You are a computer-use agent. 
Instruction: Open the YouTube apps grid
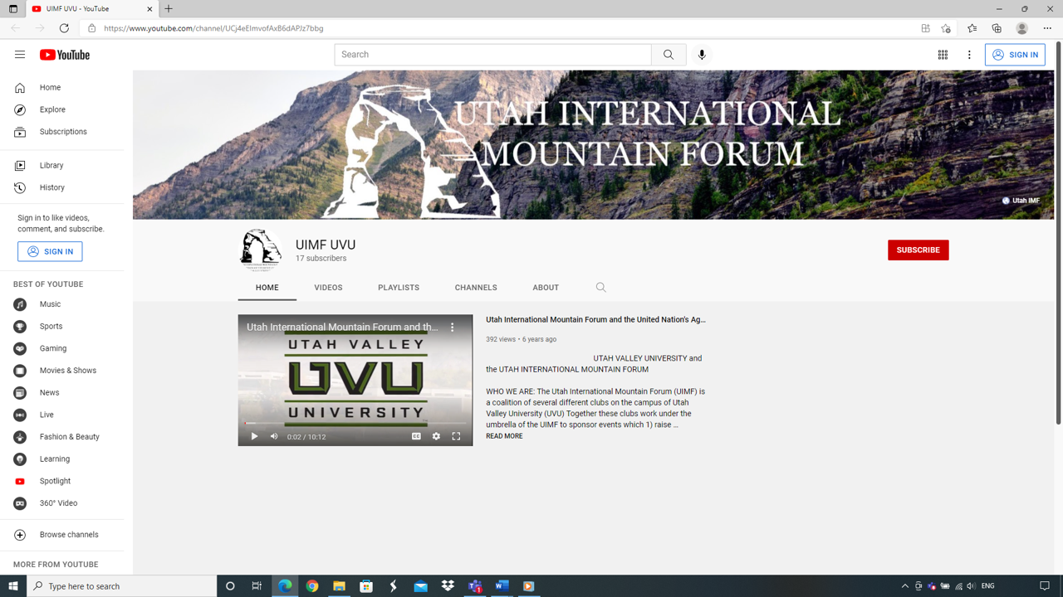pyautogui.click(x=943, y=55)
